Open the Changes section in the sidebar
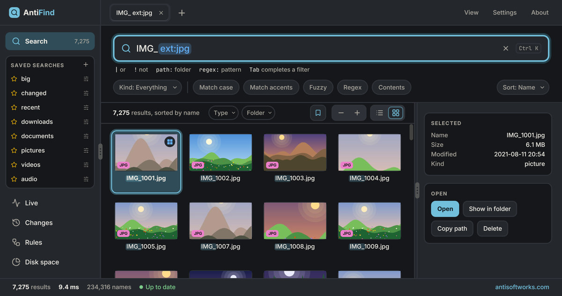 51,223
